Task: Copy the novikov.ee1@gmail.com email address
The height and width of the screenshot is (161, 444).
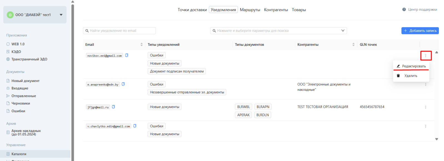Action: 127,55
